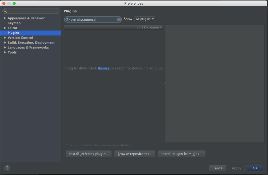The width and height of the screenshot is (268, 175).
Task: Select the Plugins settings item
Action: (31, 33)
